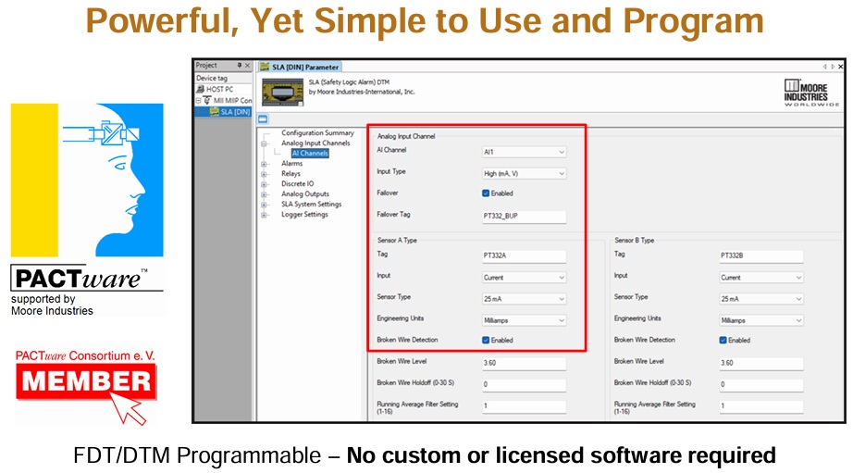
Task: Pin the Project panel with pushpin icon
Action: pos(240,66)
